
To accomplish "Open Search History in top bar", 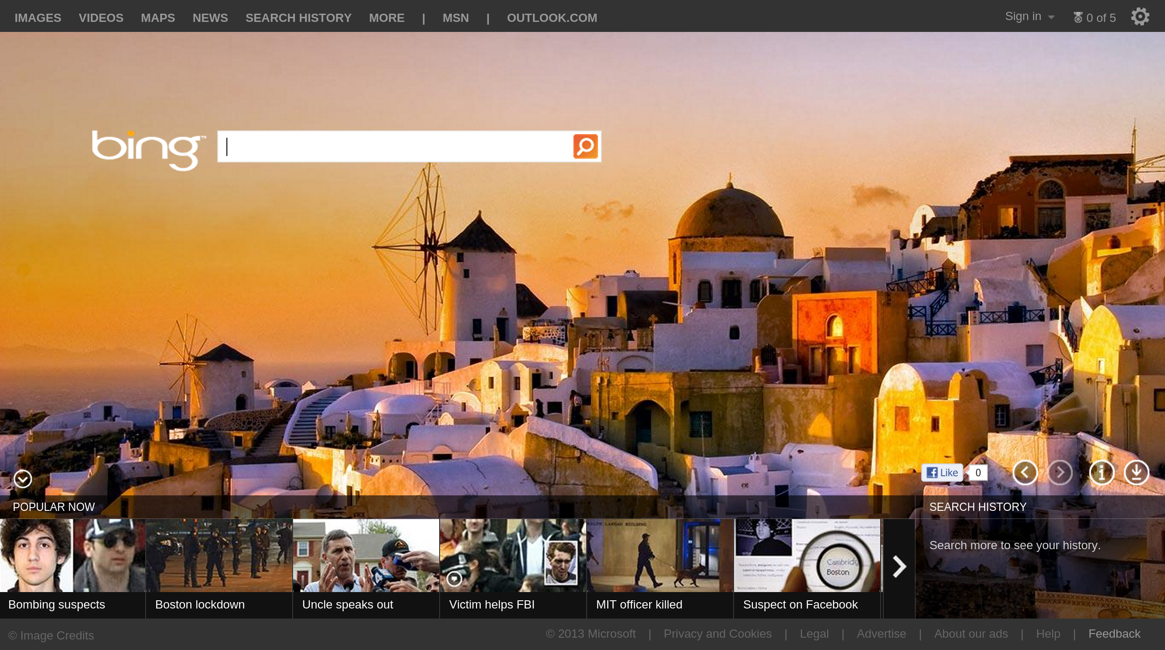I will [x=299, y=18].
